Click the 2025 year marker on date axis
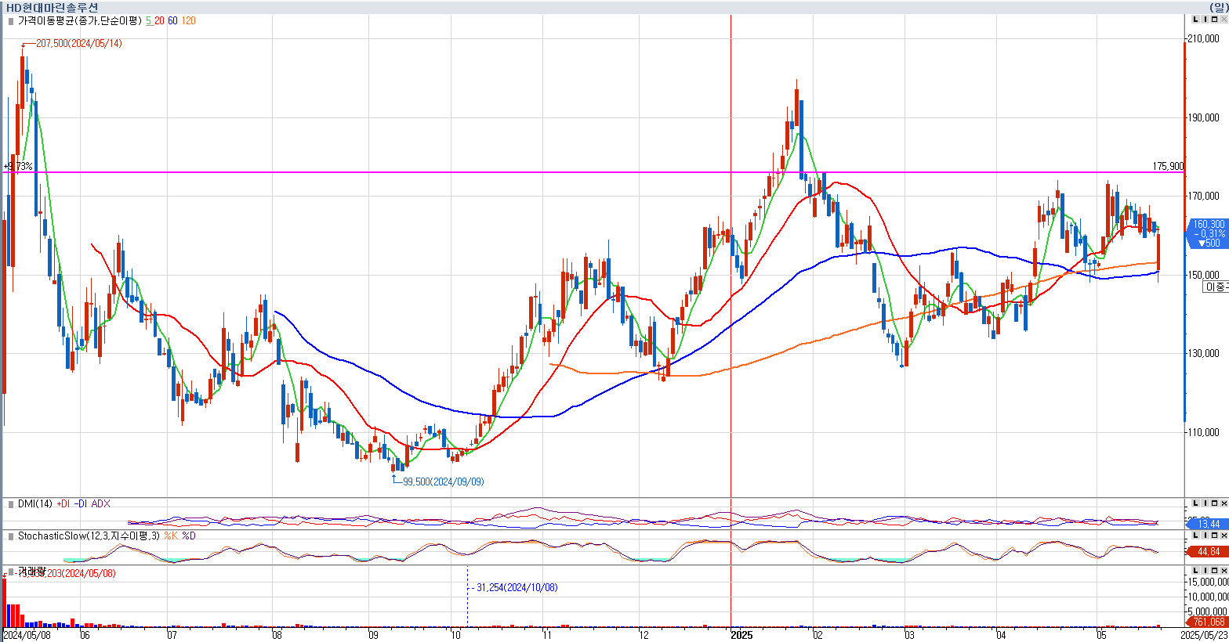 pyautogui.click(x=741, y=635)
